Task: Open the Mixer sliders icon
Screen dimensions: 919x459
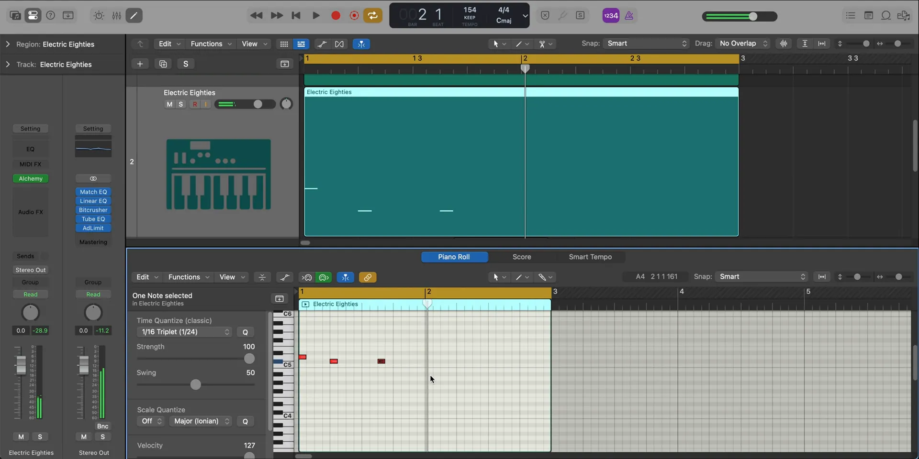Action: click(x=116, y=15)
